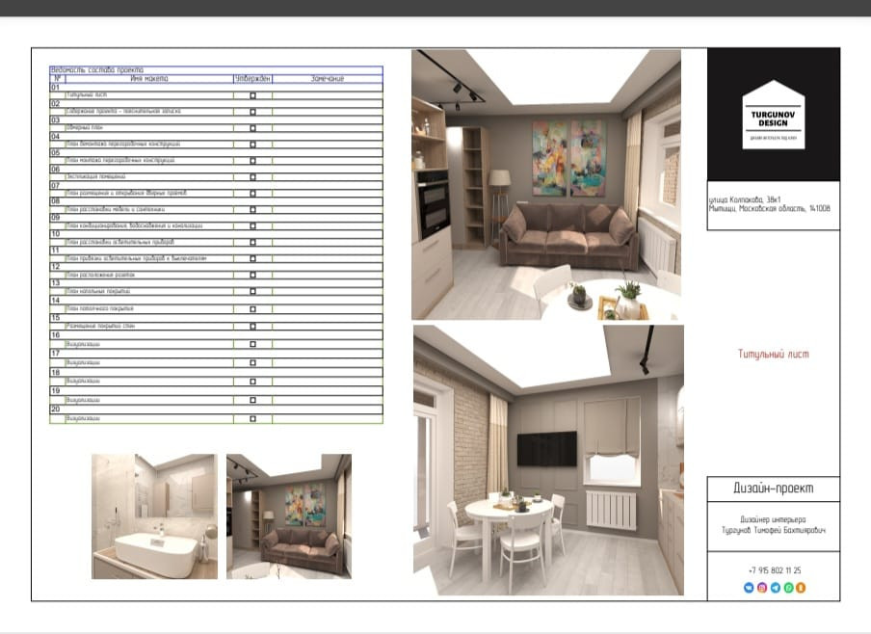Open the WhatsApp contact icon
The height and width of the screenshot is (634, 871).
[787, 588]
